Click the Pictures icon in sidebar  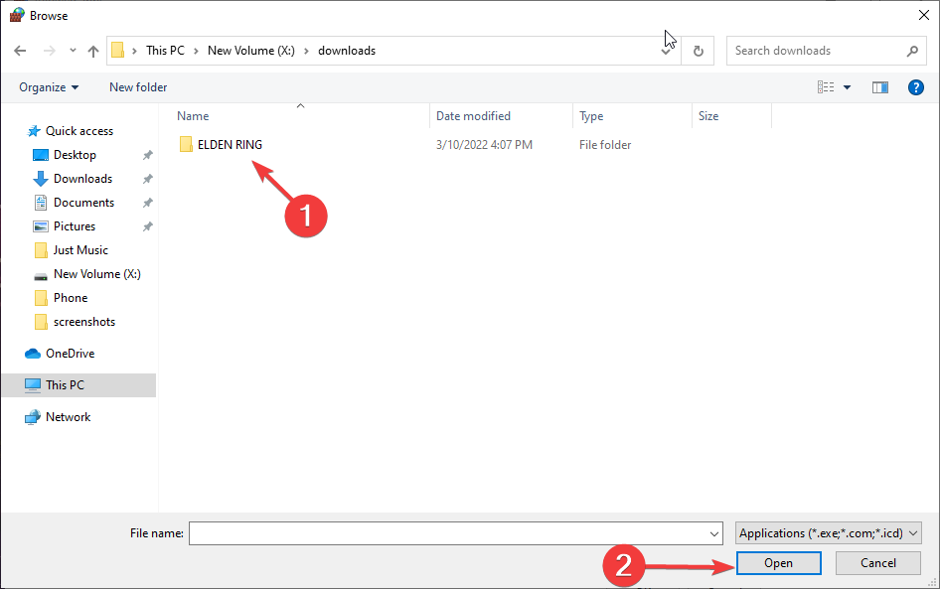click(x=40, y=226)
